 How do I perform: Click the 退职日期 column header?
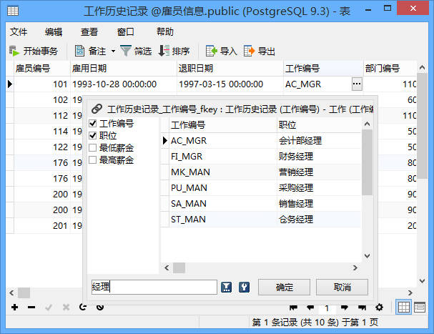pos(230,68)
